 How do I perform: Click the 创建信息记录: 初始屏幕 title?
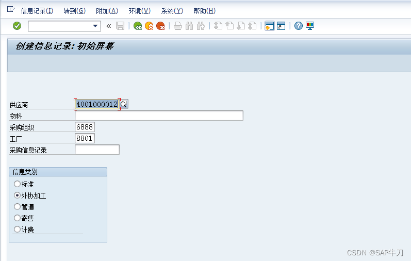(x=64, y=46)
